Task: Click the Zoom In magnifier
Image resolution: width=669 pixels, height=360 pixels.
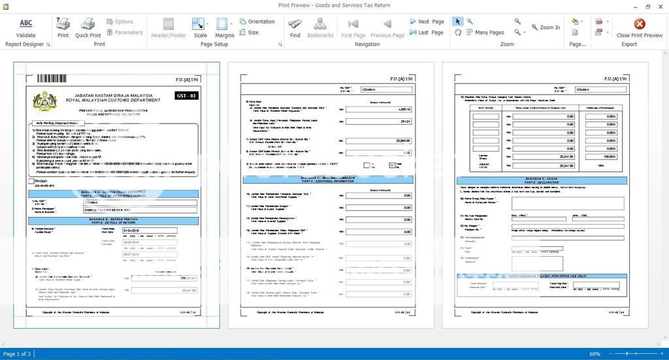Action: tap(545, 27)
